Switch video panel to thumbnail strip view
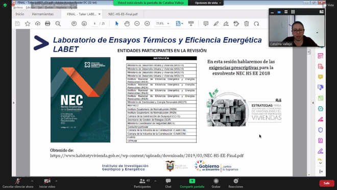 coord(286,12)
